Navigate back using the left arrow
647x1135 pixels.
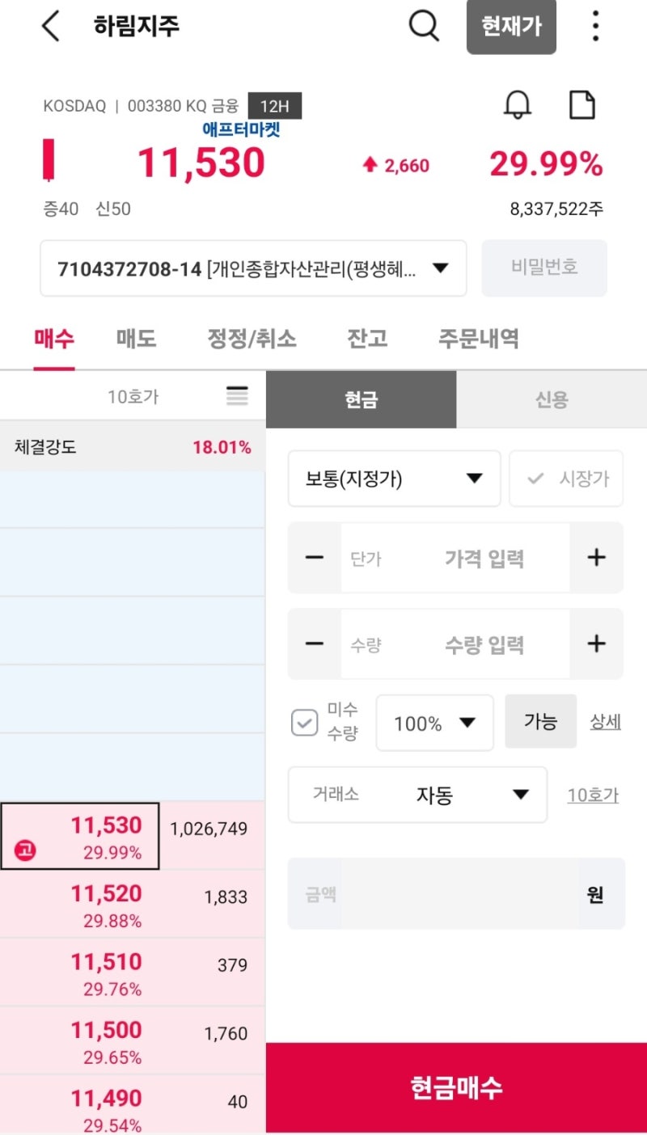pyautogui.click(x=50, y=26)
